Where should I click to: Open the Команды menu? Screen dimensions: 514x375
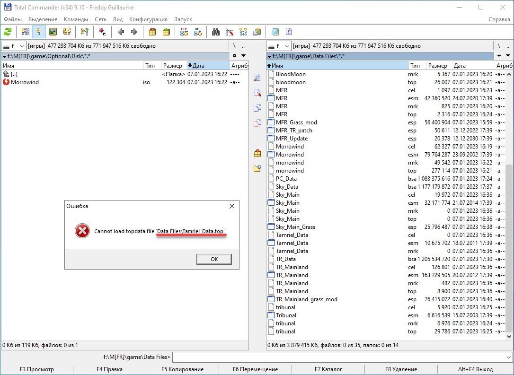[76, 19]
